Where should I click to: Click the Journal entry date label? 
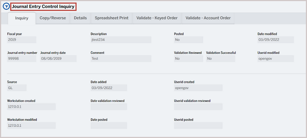tap(53, 53)
